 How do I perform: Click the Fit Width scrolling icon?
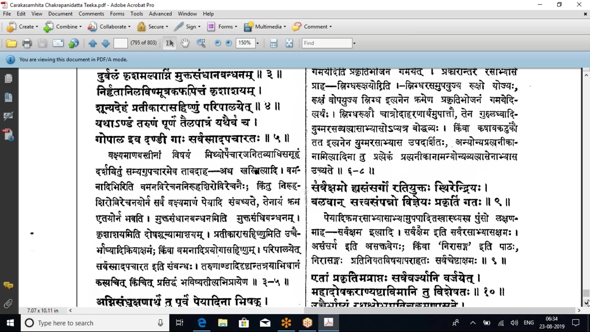tap(273, 43)
